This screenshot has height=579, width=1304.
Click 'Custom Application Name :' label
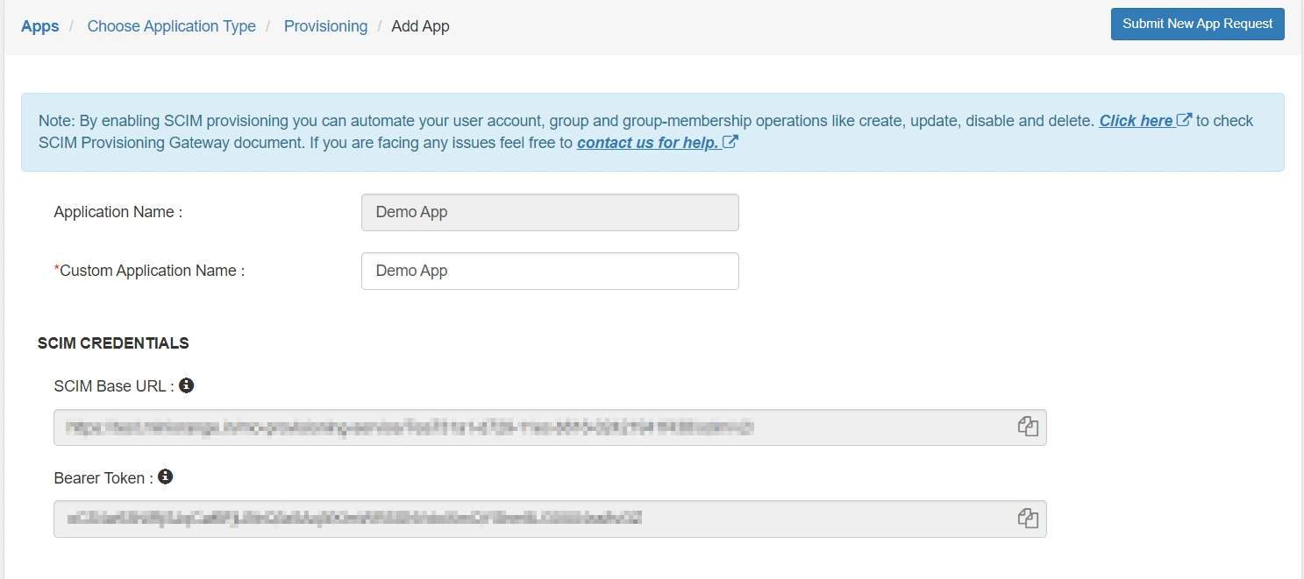coord(149,271)
